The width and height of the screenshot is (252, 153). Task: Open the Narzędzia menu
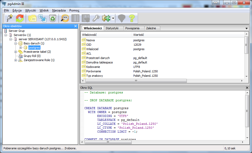pyautogui.click(x=59, y=10)
